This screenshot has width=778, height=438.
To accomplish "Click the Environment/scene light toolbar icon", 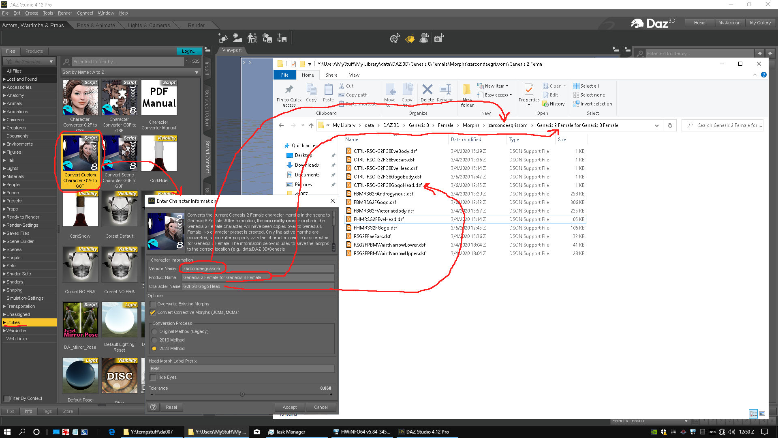I will [237, 38].
